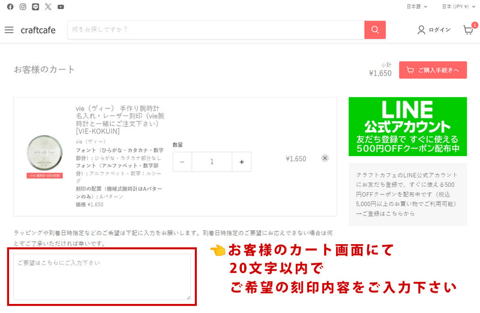This screenshot has height=313, width=480.
Task: Open the hamburger menu
Action: 9,30
